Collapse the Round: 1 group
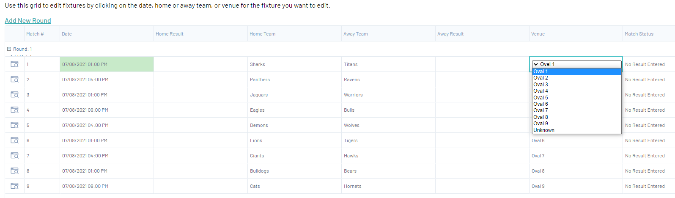Image resolution: width=675 pixels, height=198 pixels. (x=9, y=49)
